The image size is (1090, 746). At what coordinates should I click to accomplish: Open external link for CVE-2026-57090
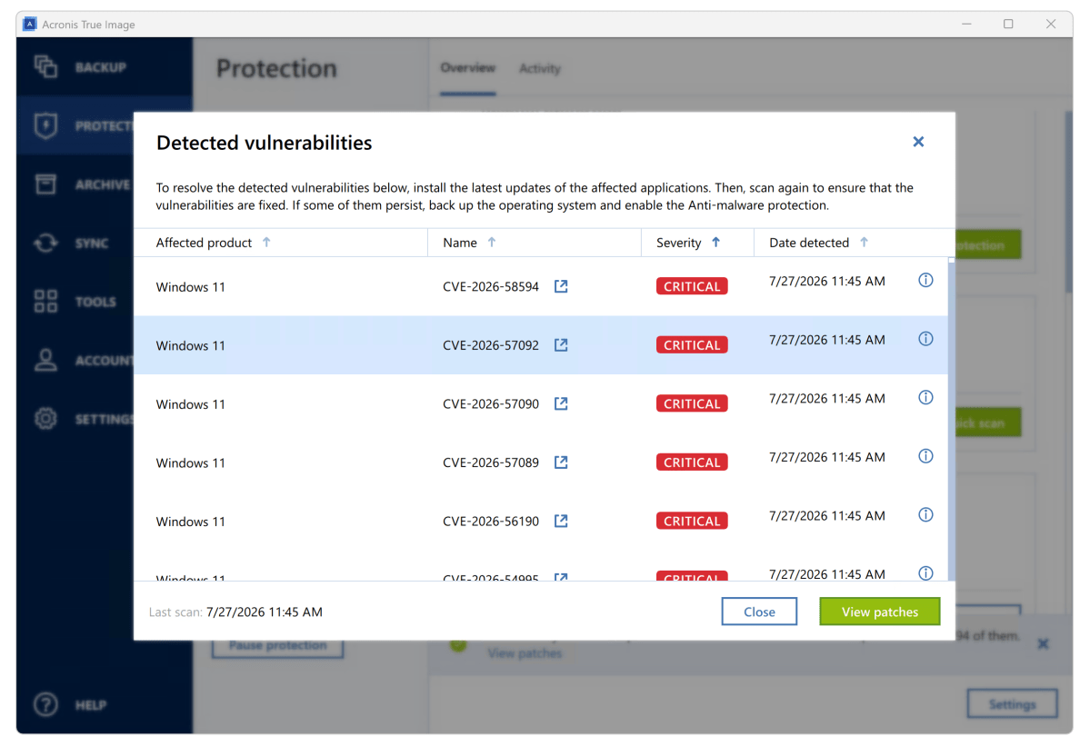(x=561, y=403)
